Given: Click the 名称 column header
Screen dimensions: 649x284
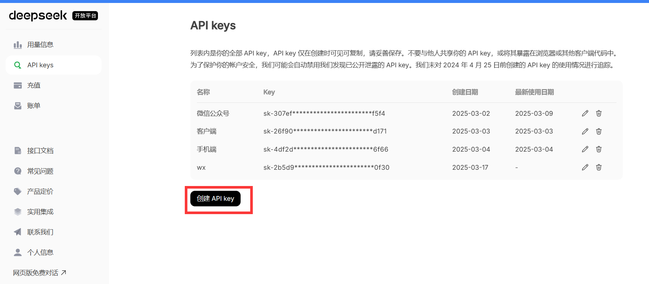Looking at the screenshot, I should (x=203, y=92).
